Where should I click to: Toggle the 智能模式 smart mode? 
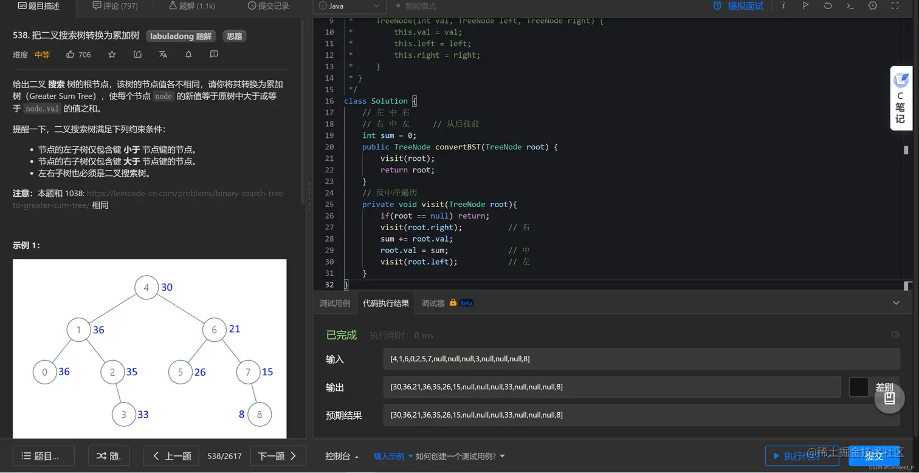click(x=416, y=6)
